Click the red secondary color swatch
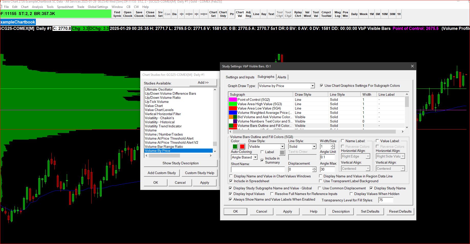470x244 pixels. [242, 147]
